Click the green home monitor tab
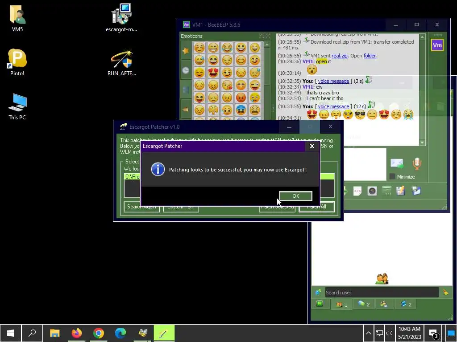This screenshot has height=342, width=457. [x=320, y=304]
